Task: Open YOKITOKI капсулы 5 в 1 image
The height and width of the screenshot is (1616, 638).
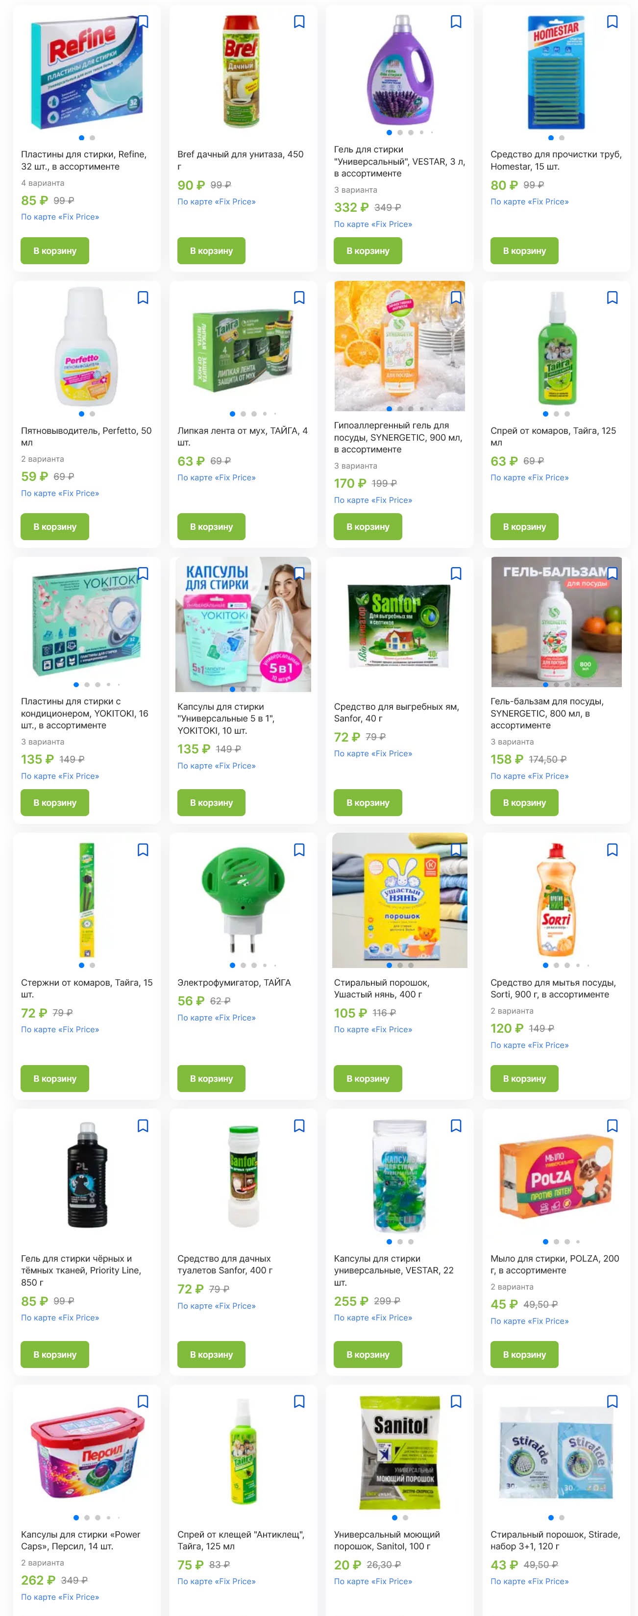Action: 243,624
